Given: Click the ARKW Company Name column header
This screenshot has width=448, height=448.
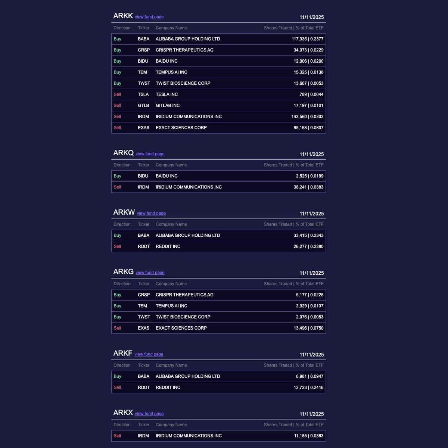Looking at the screenshot, I should tap(171, 224).
